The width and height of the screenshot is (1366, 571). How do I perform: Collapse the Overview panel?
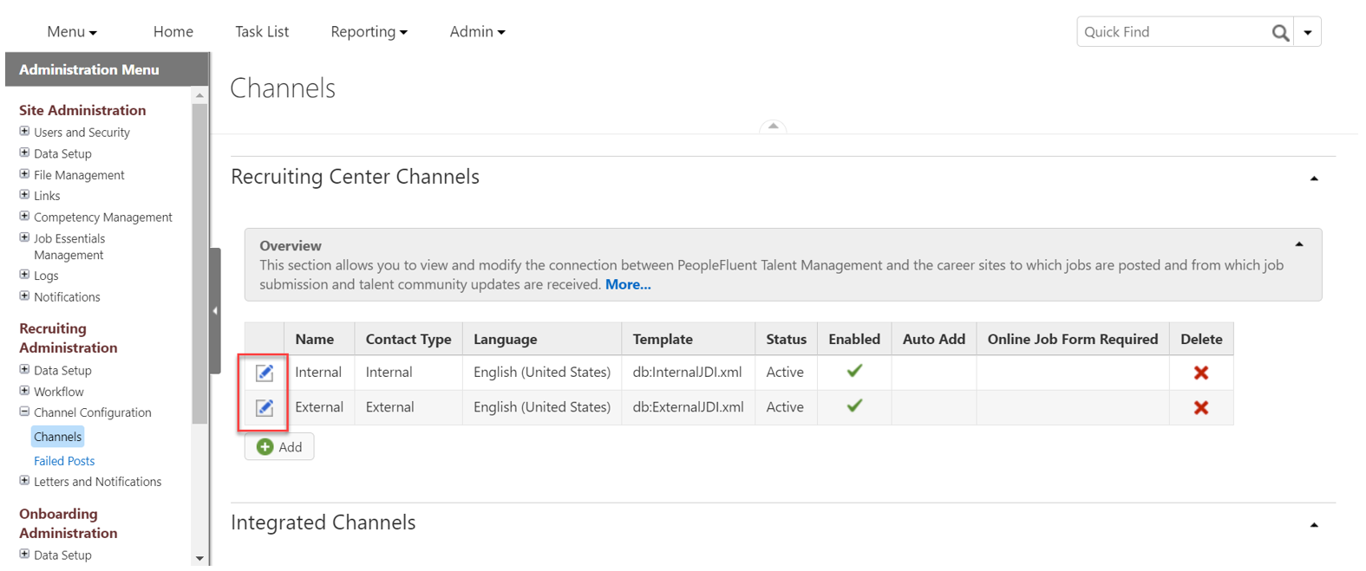1299,244
